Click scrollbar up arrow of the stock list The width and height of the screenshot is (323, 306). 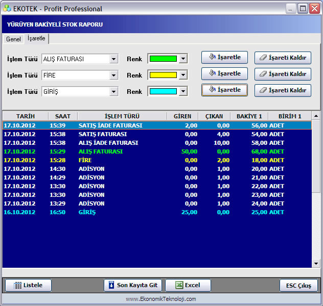pos(316,116)
